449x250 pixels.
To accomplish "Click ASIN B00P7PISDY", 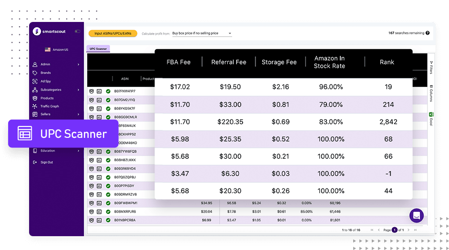I will click(124, 186).
